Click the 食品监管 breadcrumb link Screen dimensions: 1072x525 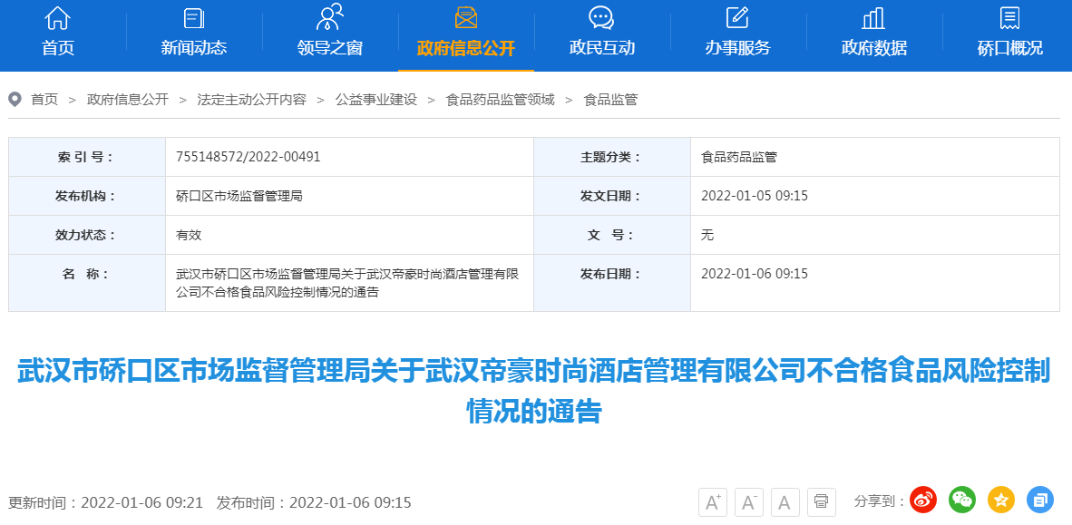[x=610, y=100]
